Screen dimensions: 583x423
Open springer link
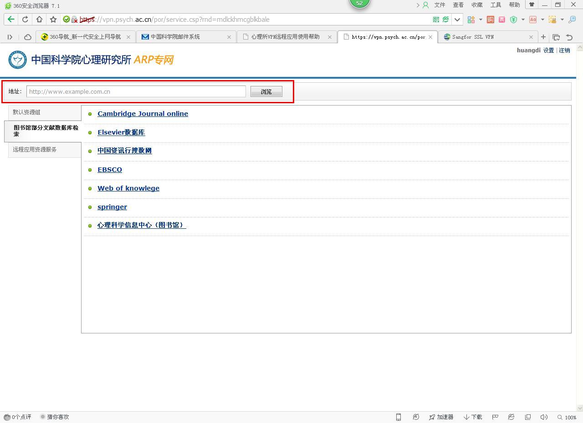(x=112, y=207)
